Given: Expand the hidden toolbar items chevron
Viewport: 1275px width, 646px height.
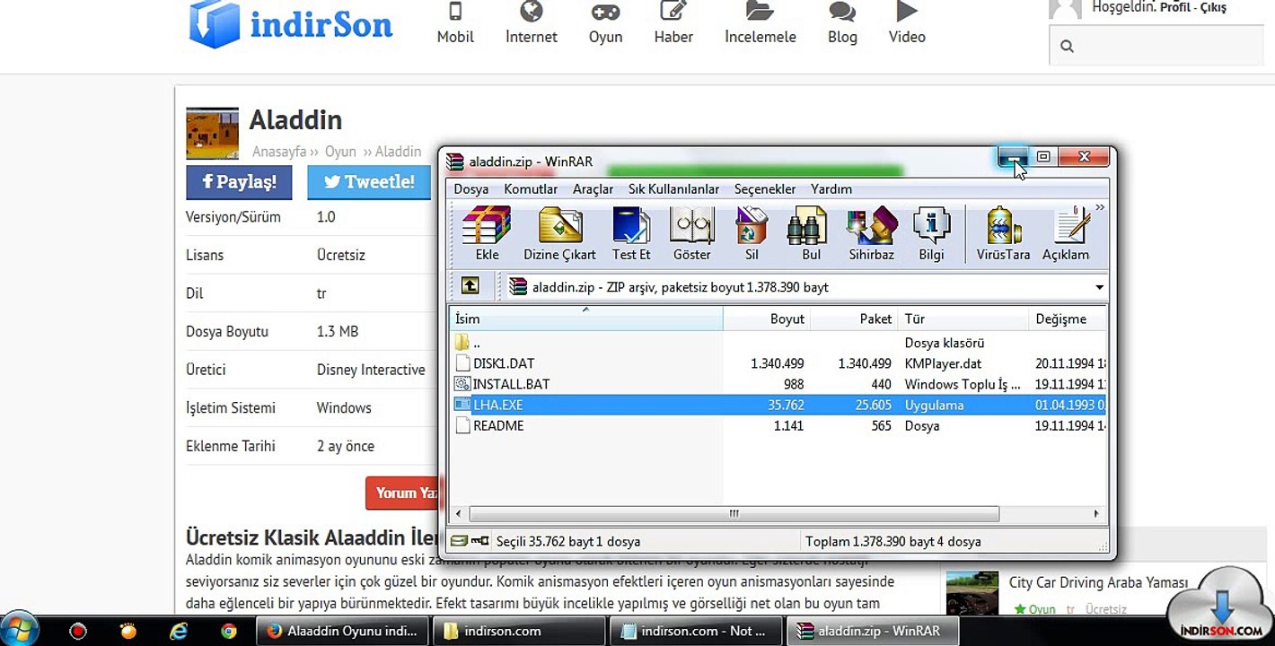Looking at the screenshot, I should (1100, 208).
